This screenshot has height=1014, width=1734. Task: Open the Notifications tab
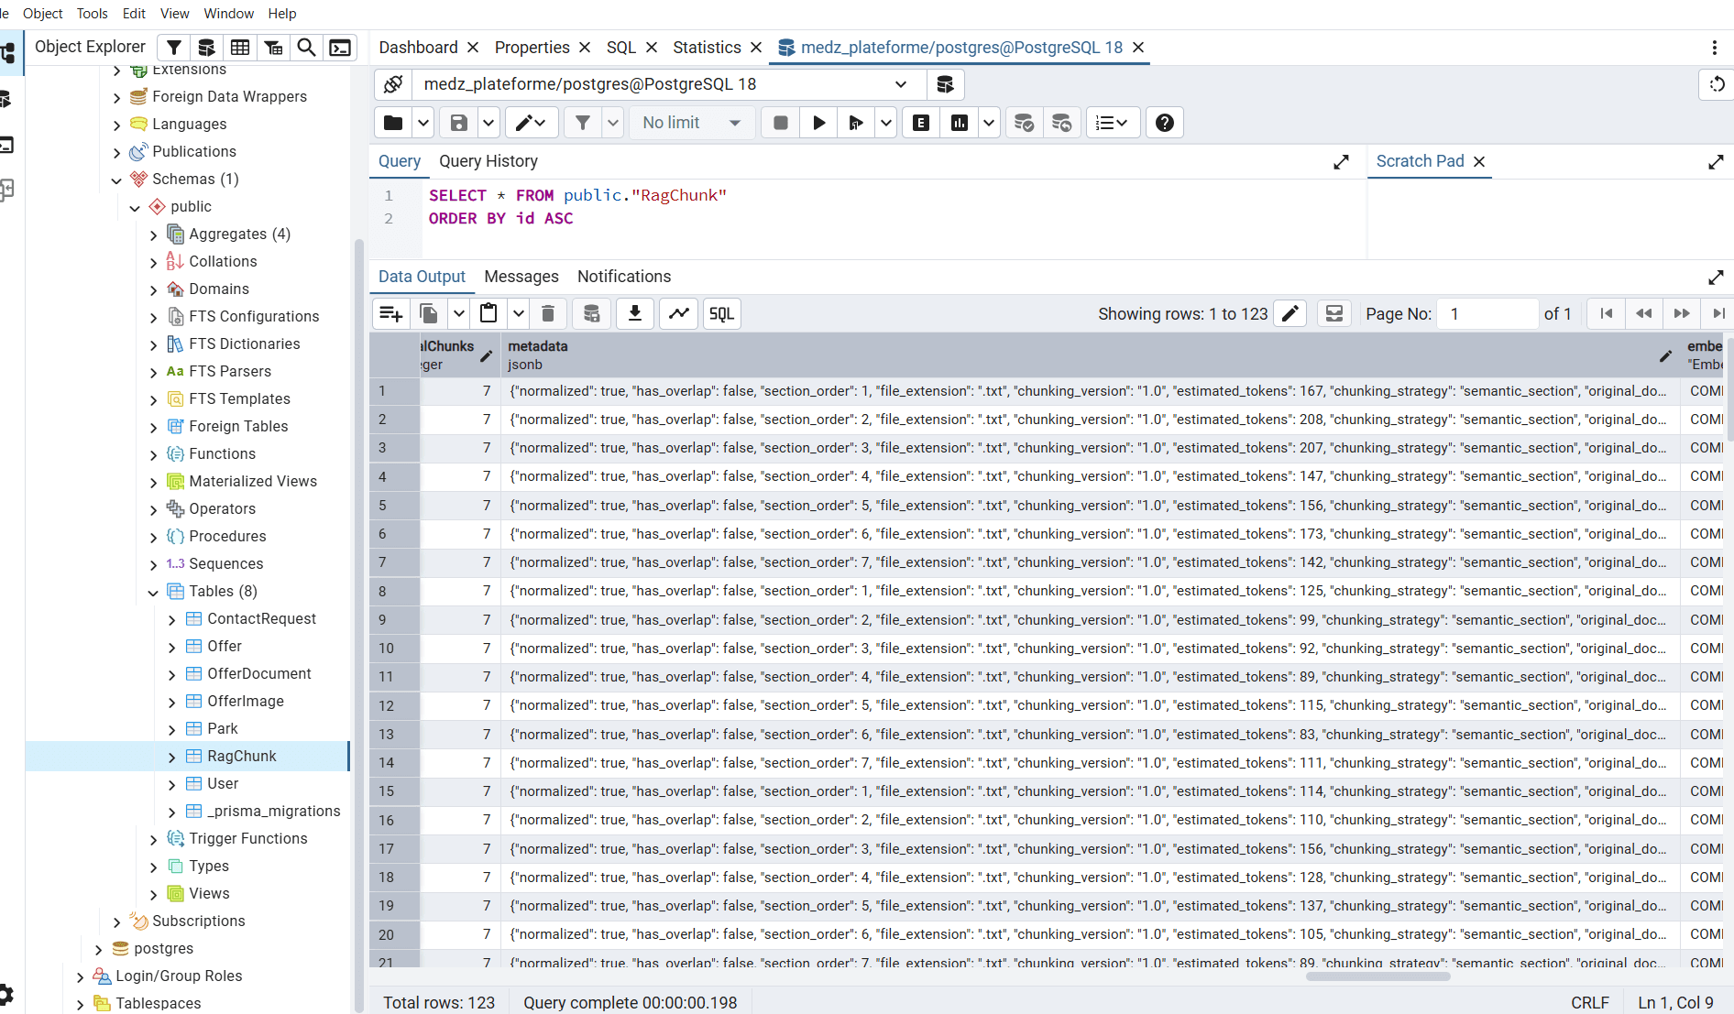624,277
